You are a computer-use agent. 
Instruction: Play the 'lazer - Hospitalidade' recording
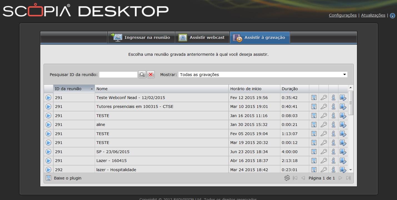49,169
